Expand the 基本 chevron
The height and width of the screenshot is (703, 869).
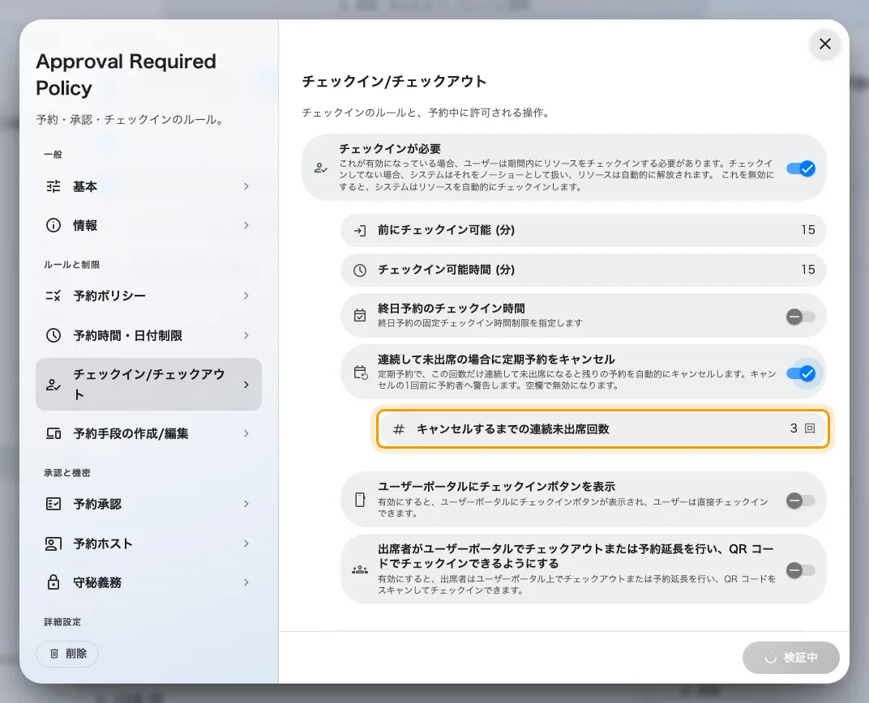246,186
